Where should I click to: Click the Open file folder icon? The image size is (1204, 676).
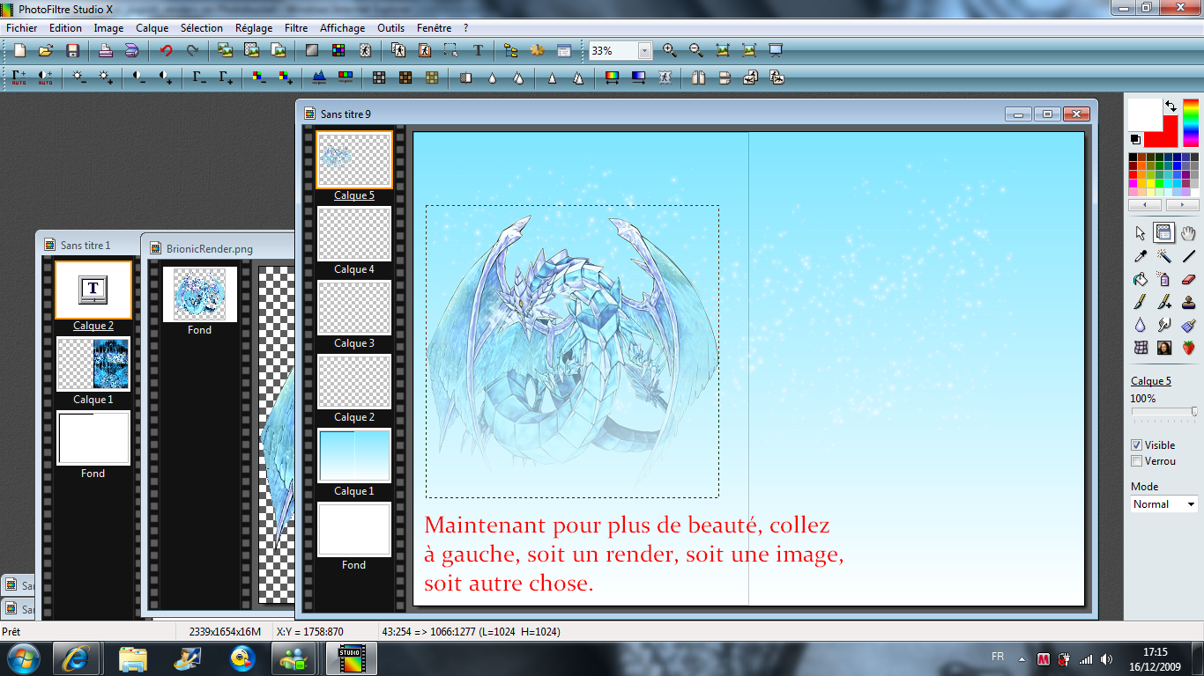click(46, 51)
